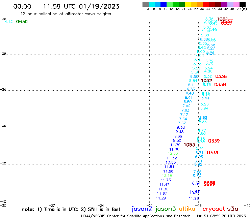Click the jason3 satellite legend label
Image resolution: width=250 pixels, height=219 pixels.
coord(166,209)
